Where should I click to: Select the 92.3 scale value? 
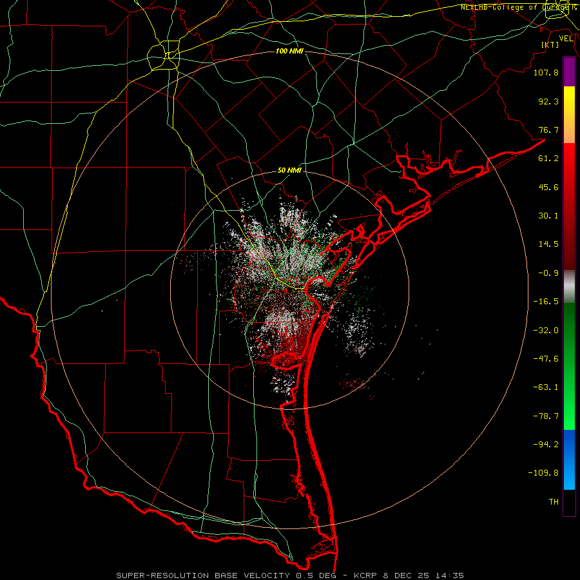click(x=548, y=101)
